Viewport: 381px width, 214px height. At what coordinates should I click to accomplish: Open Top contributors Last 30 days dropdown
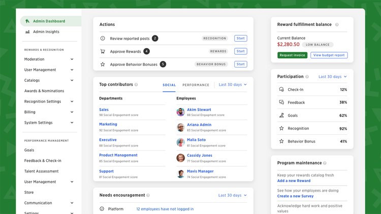233,85
